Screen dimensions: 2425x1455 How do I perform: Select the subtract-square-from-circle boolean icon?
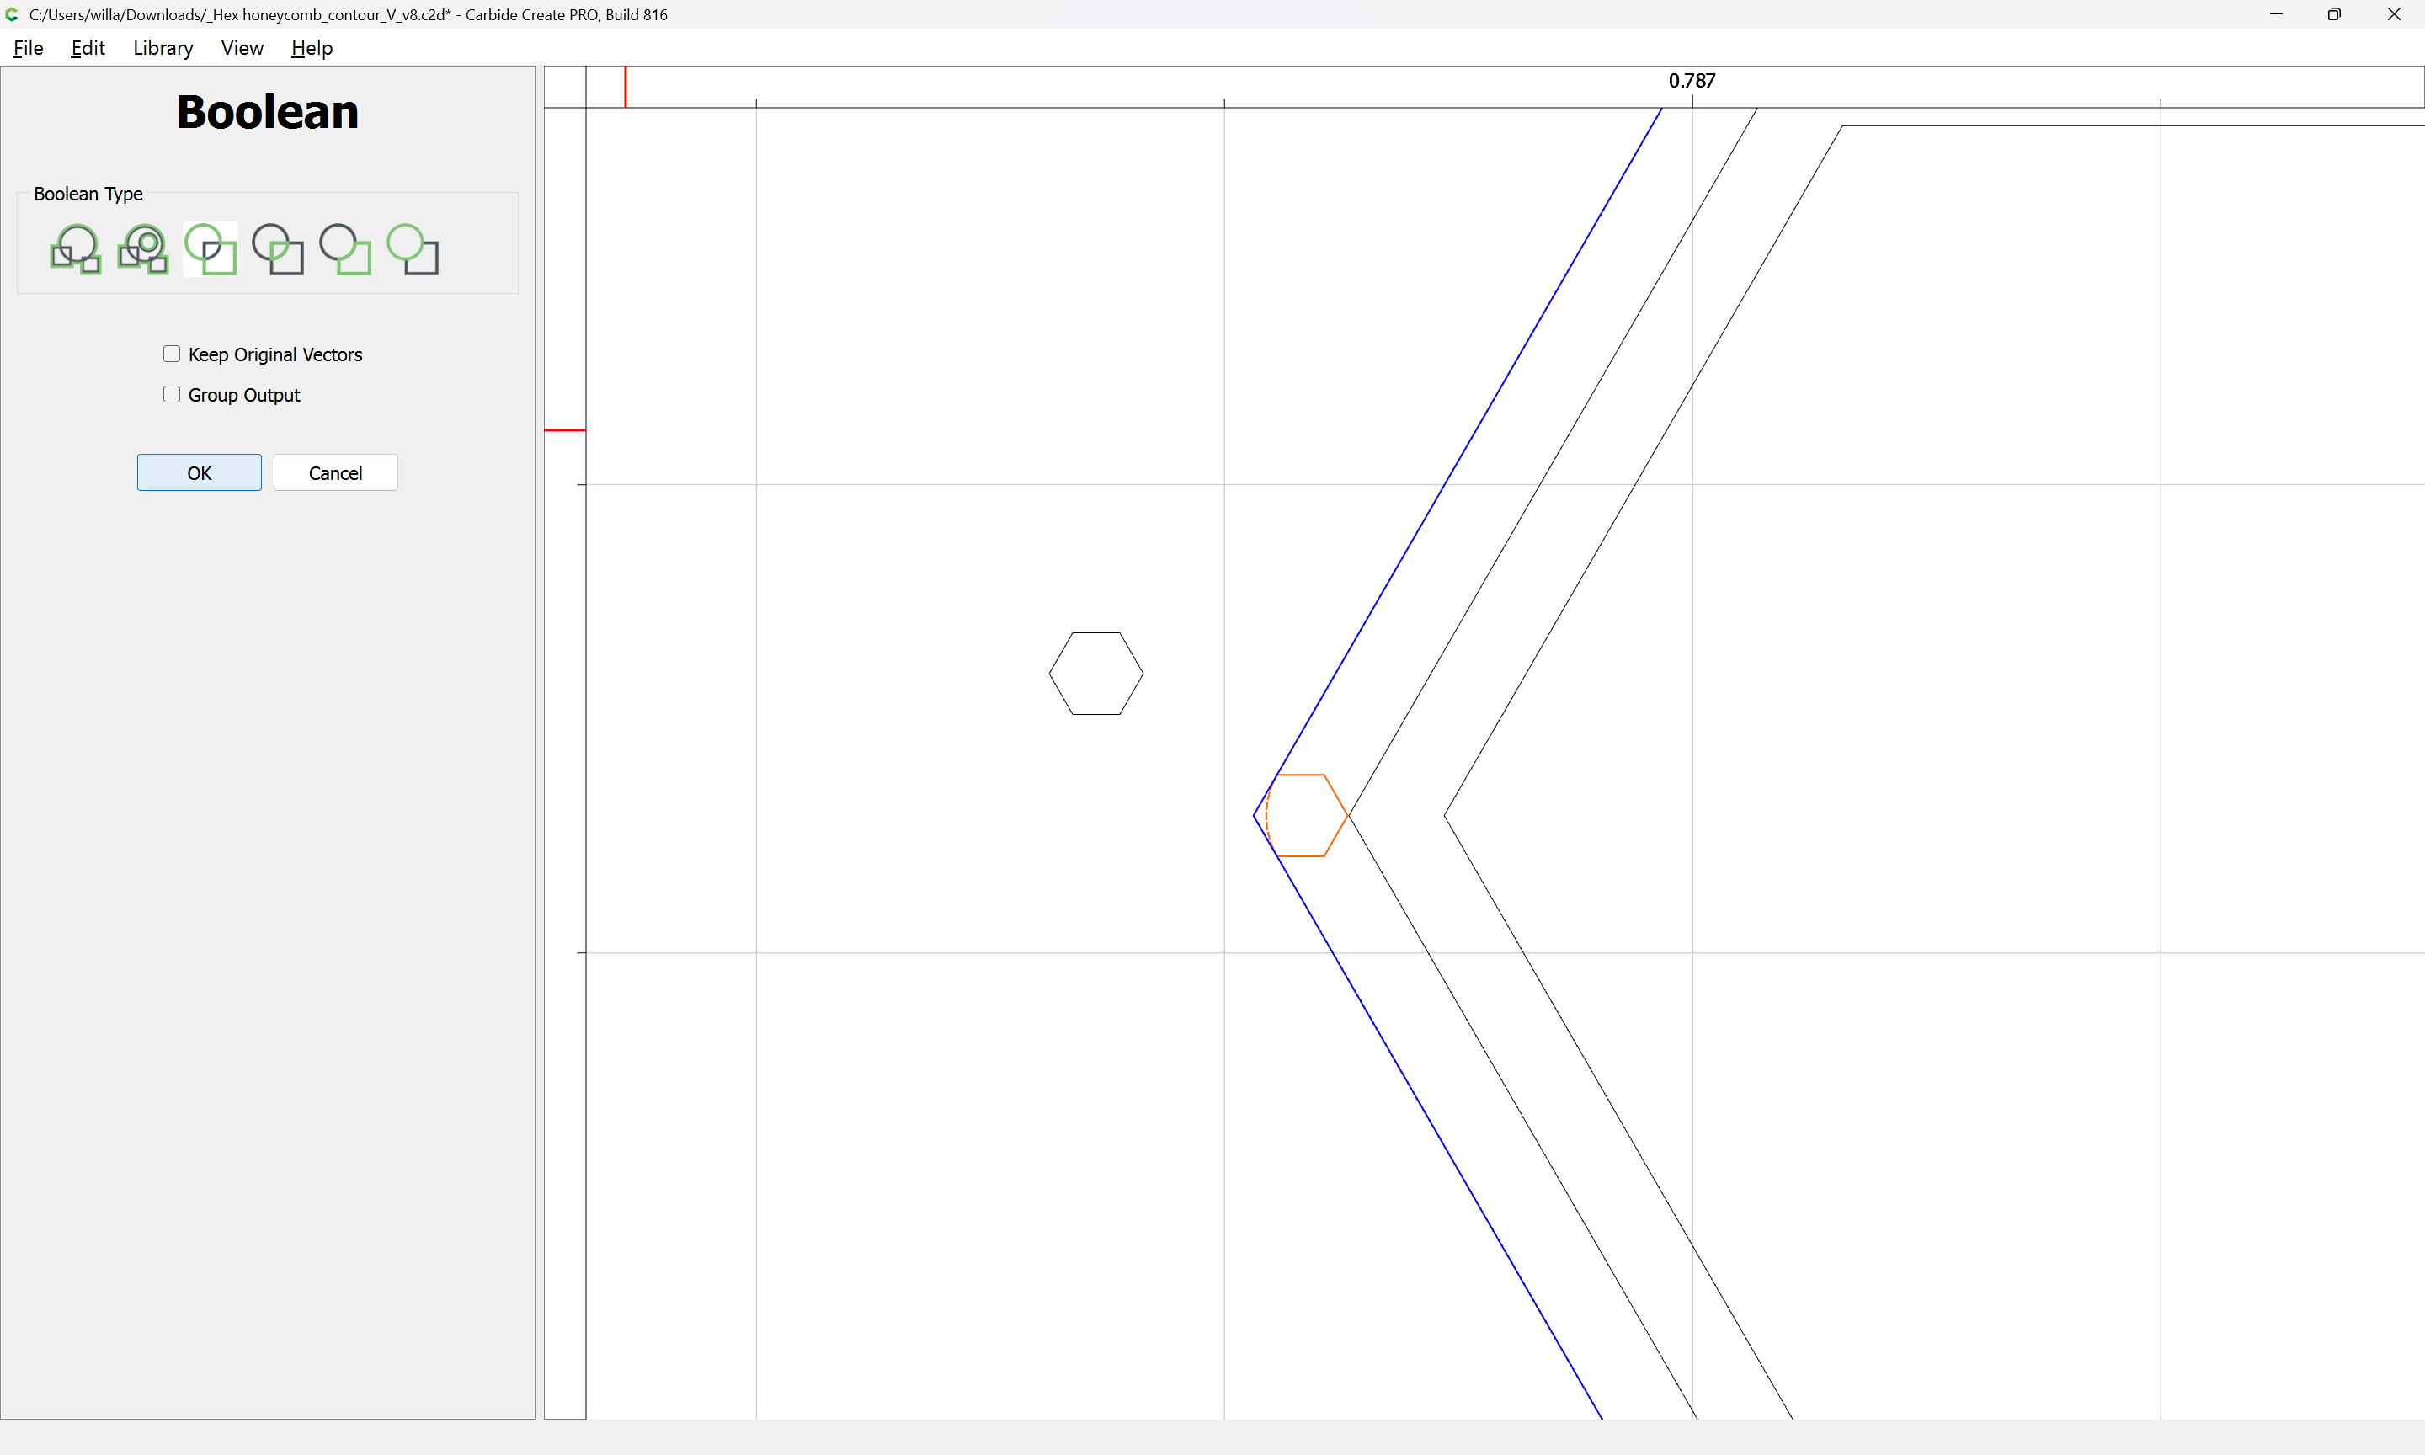[413, 249]
